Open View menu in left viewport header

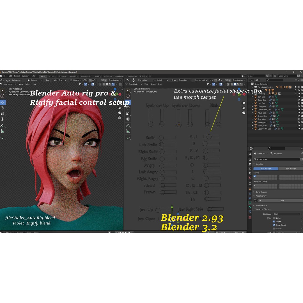[21, 84]
